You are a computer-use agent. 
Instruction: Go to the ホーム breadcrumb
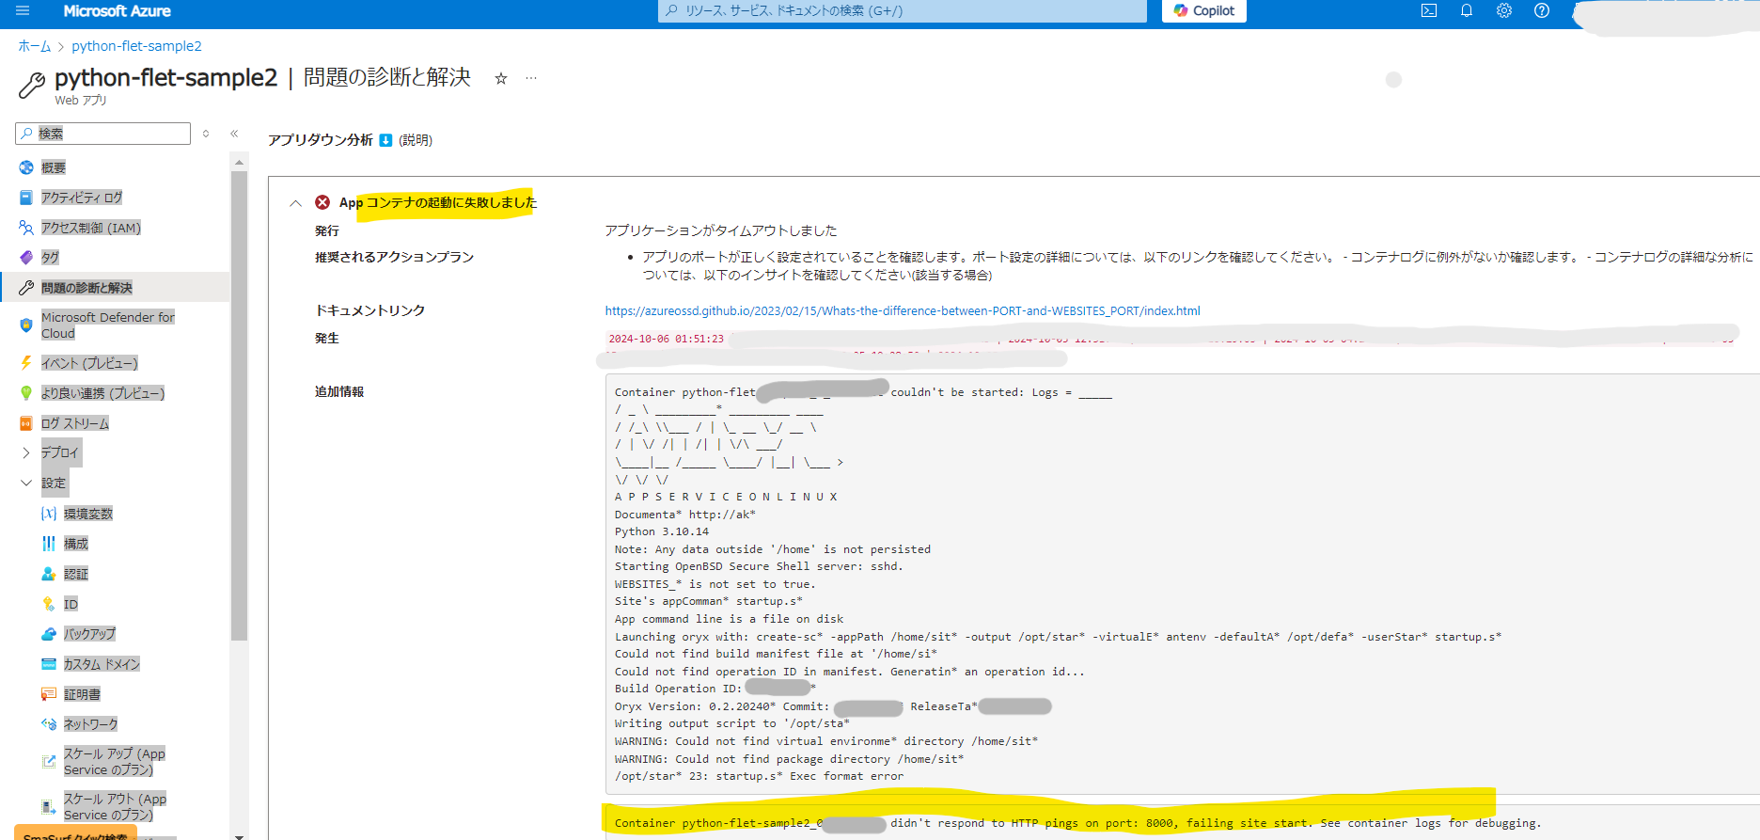[34, 46]
